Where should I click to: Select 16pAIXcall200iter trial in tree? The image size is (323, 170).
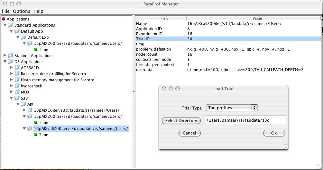point(81,129)
